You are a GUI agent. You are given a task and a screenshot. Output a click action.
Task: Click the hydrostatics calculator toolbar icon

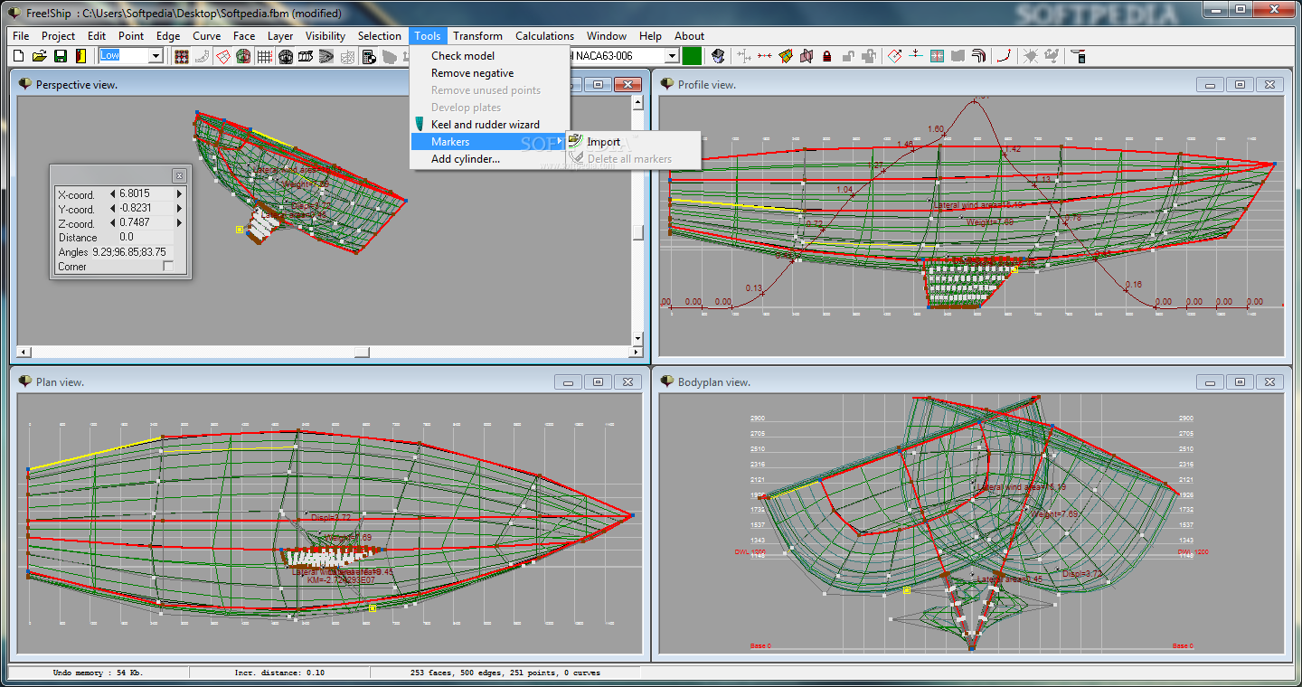[x=369, y=56]
